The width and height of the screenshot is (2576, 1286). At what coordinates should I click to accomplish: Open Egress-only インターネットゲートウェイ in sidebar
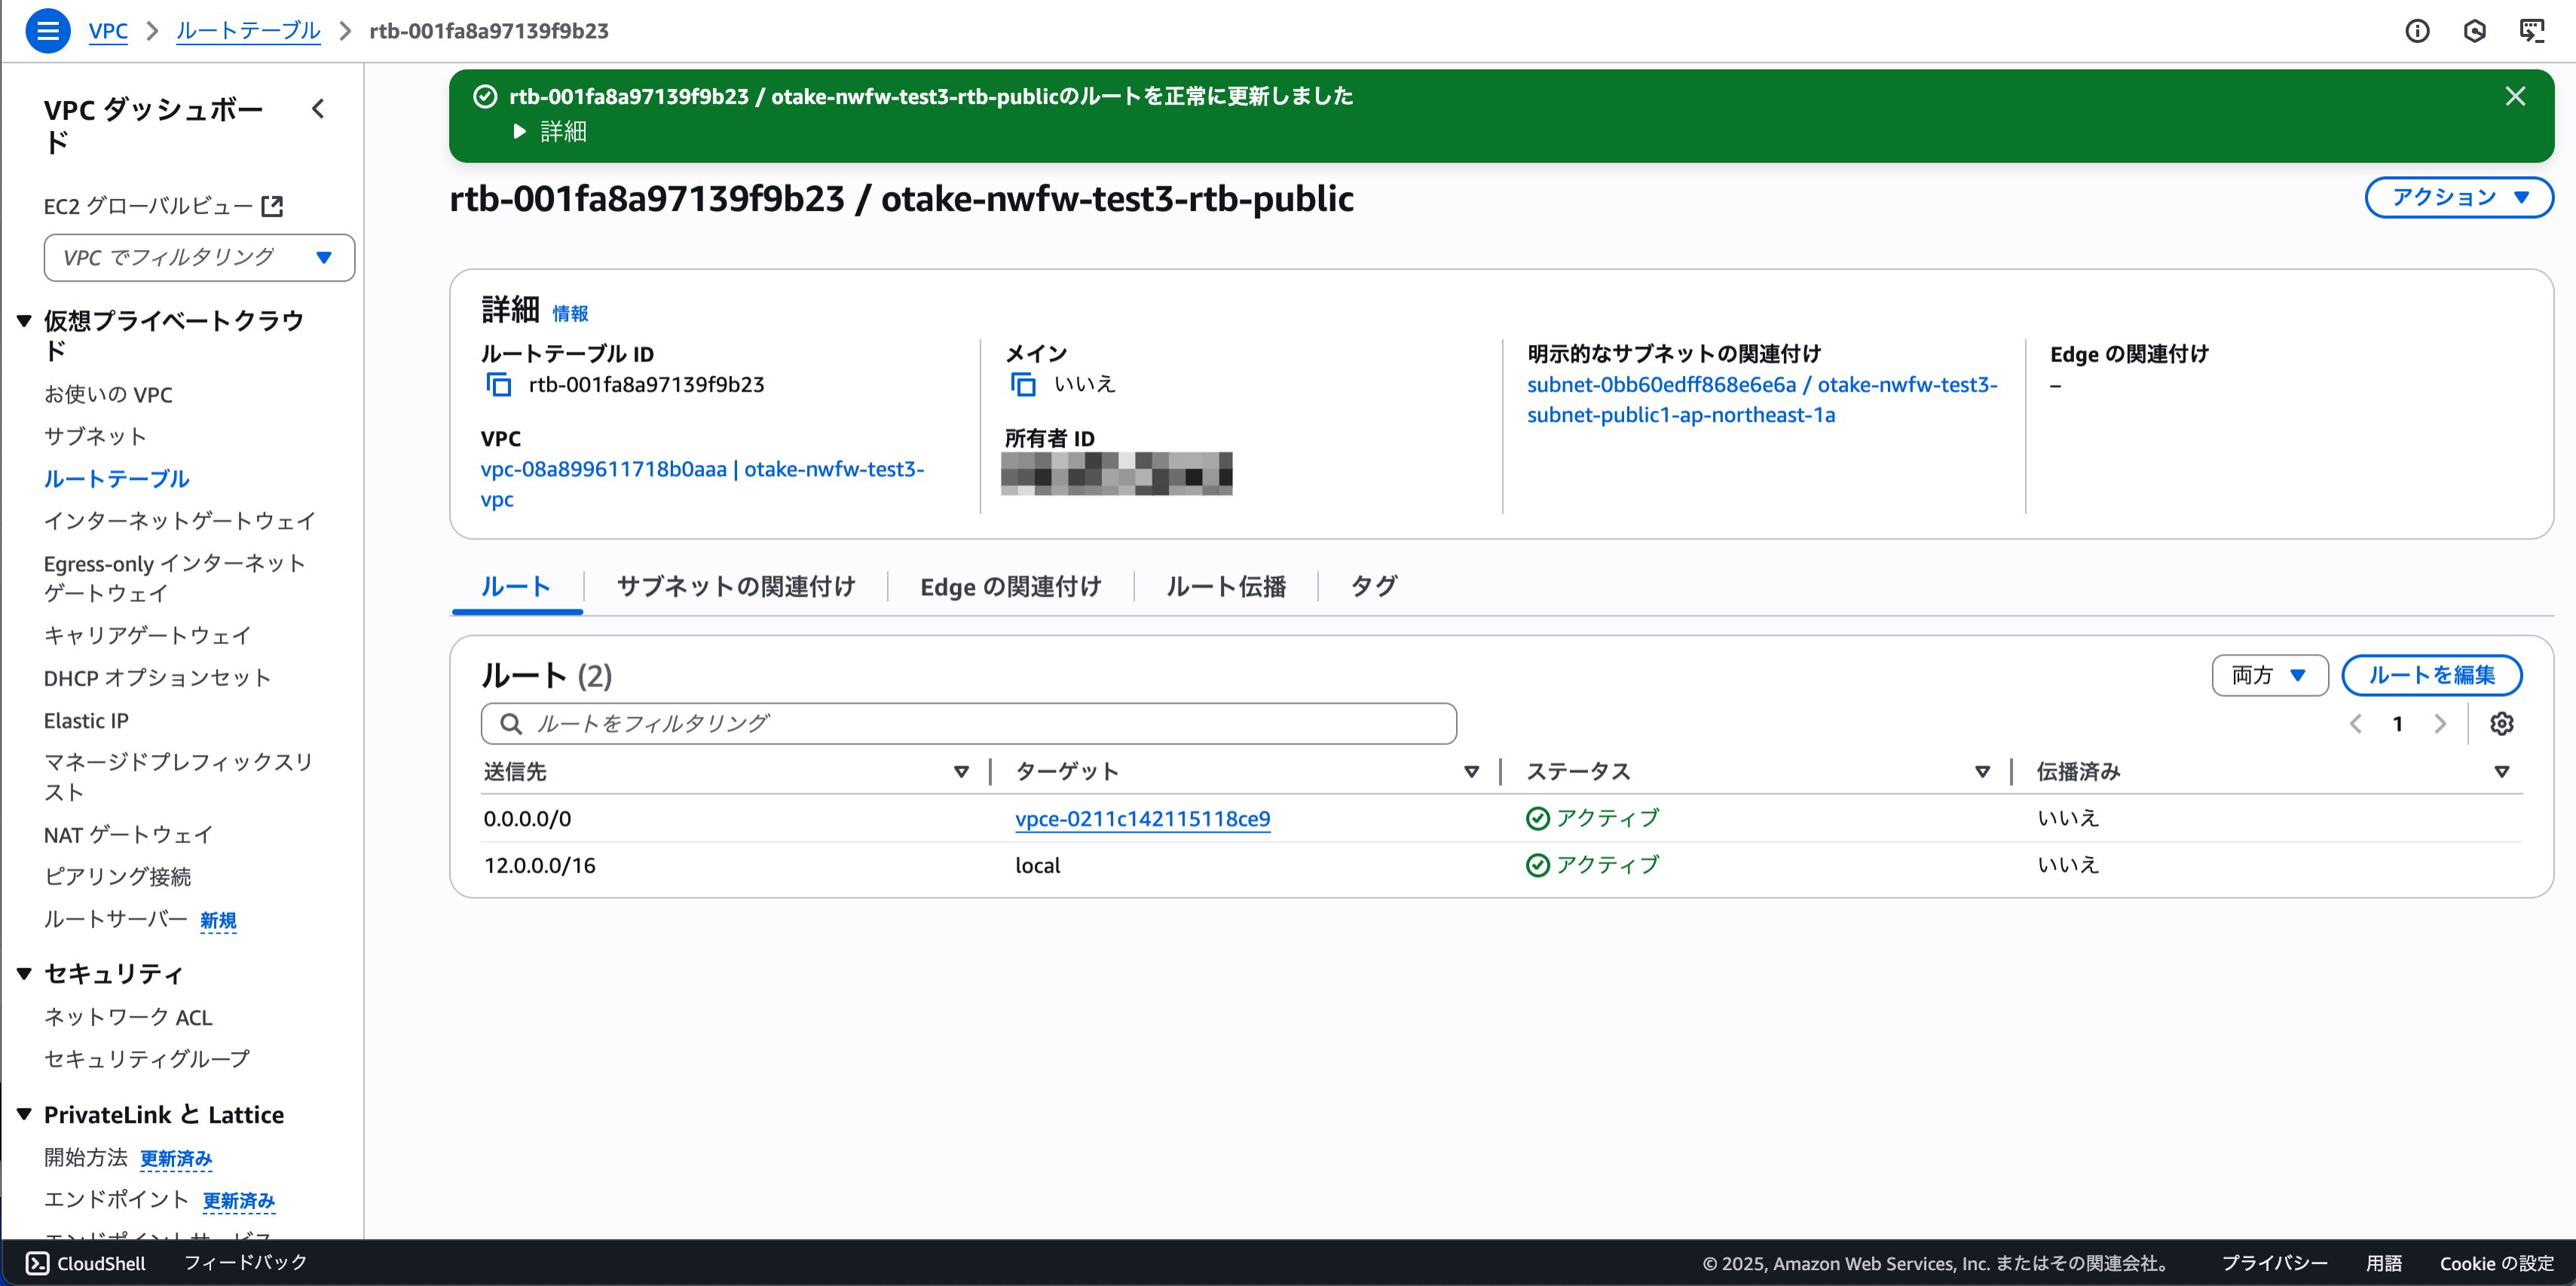tap(174, 578)
